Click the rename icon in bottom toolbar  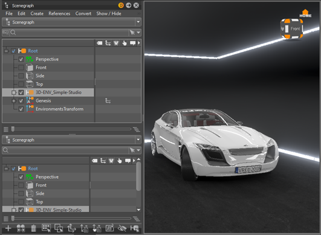(110, 228)
